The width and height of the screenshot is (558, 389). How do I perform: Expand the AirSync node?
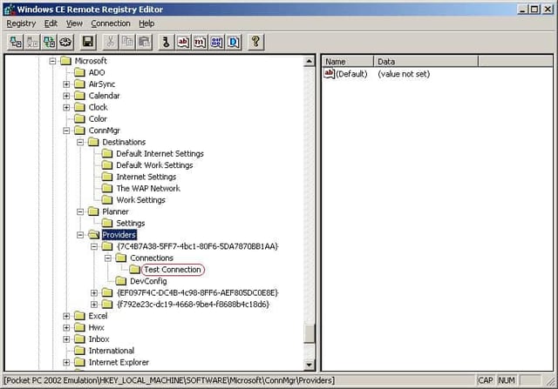click(66, 84)
